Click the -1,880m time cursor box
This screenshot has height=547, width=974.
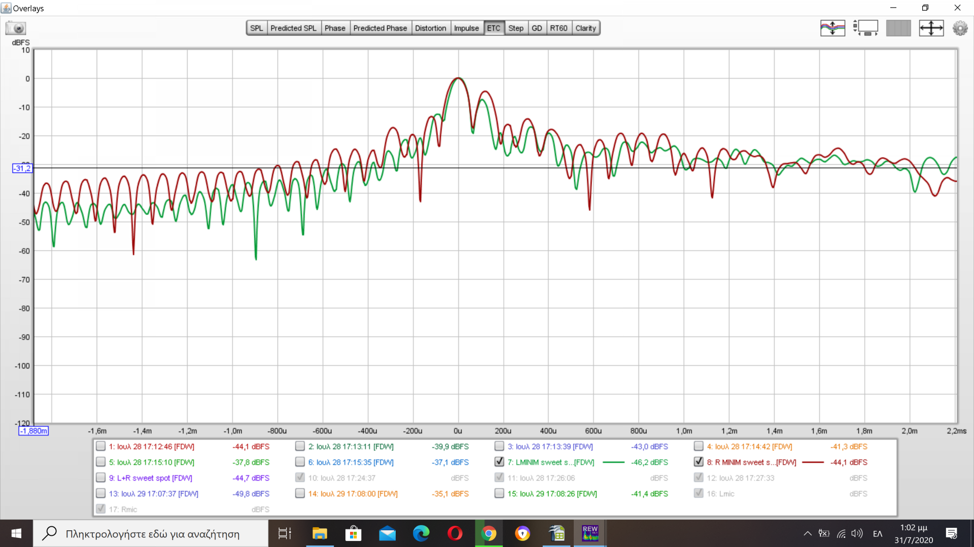point(33,431)
